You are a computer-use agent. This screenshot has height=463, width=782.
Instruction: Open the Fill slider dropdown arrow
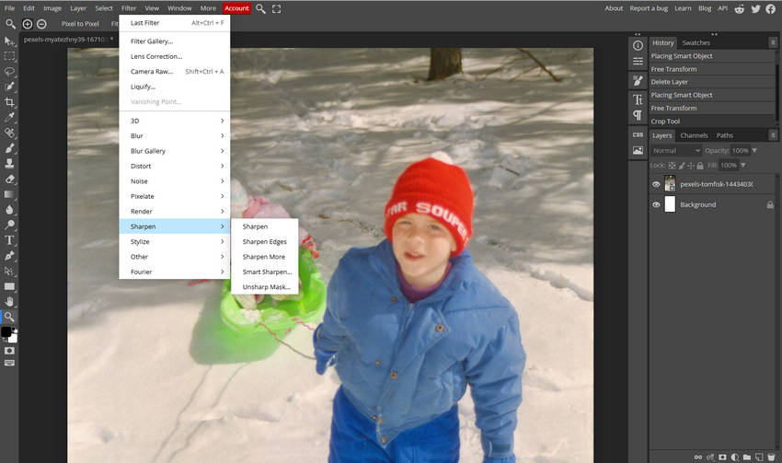[x=743, y=165]
